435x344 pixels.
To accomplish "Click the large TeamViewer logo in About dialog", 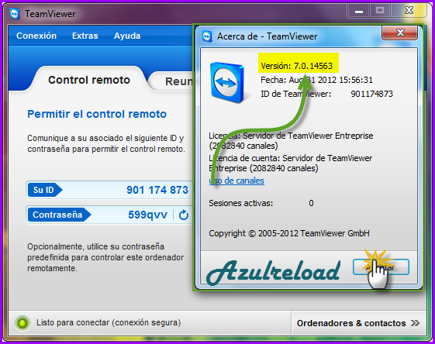I will 227,83.
